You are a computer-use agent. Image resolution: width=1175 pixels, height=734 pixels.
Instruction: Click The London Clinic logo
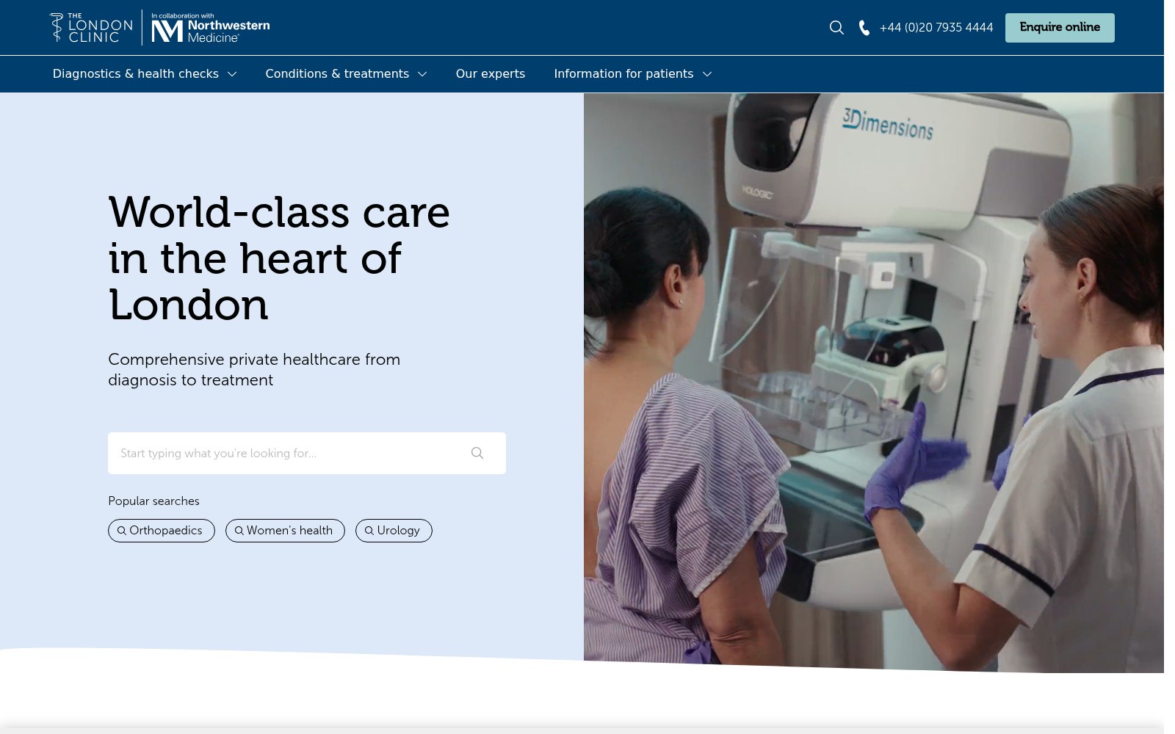pos(91,28)
